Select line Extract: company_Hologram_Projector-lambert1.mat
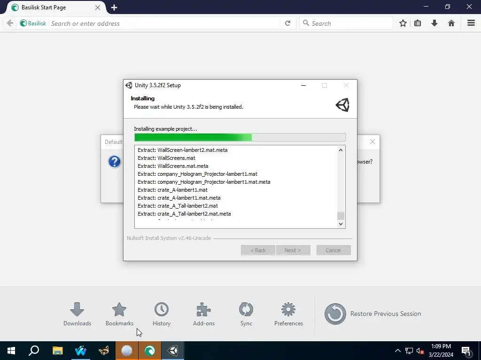 click(x=198, y=174)
